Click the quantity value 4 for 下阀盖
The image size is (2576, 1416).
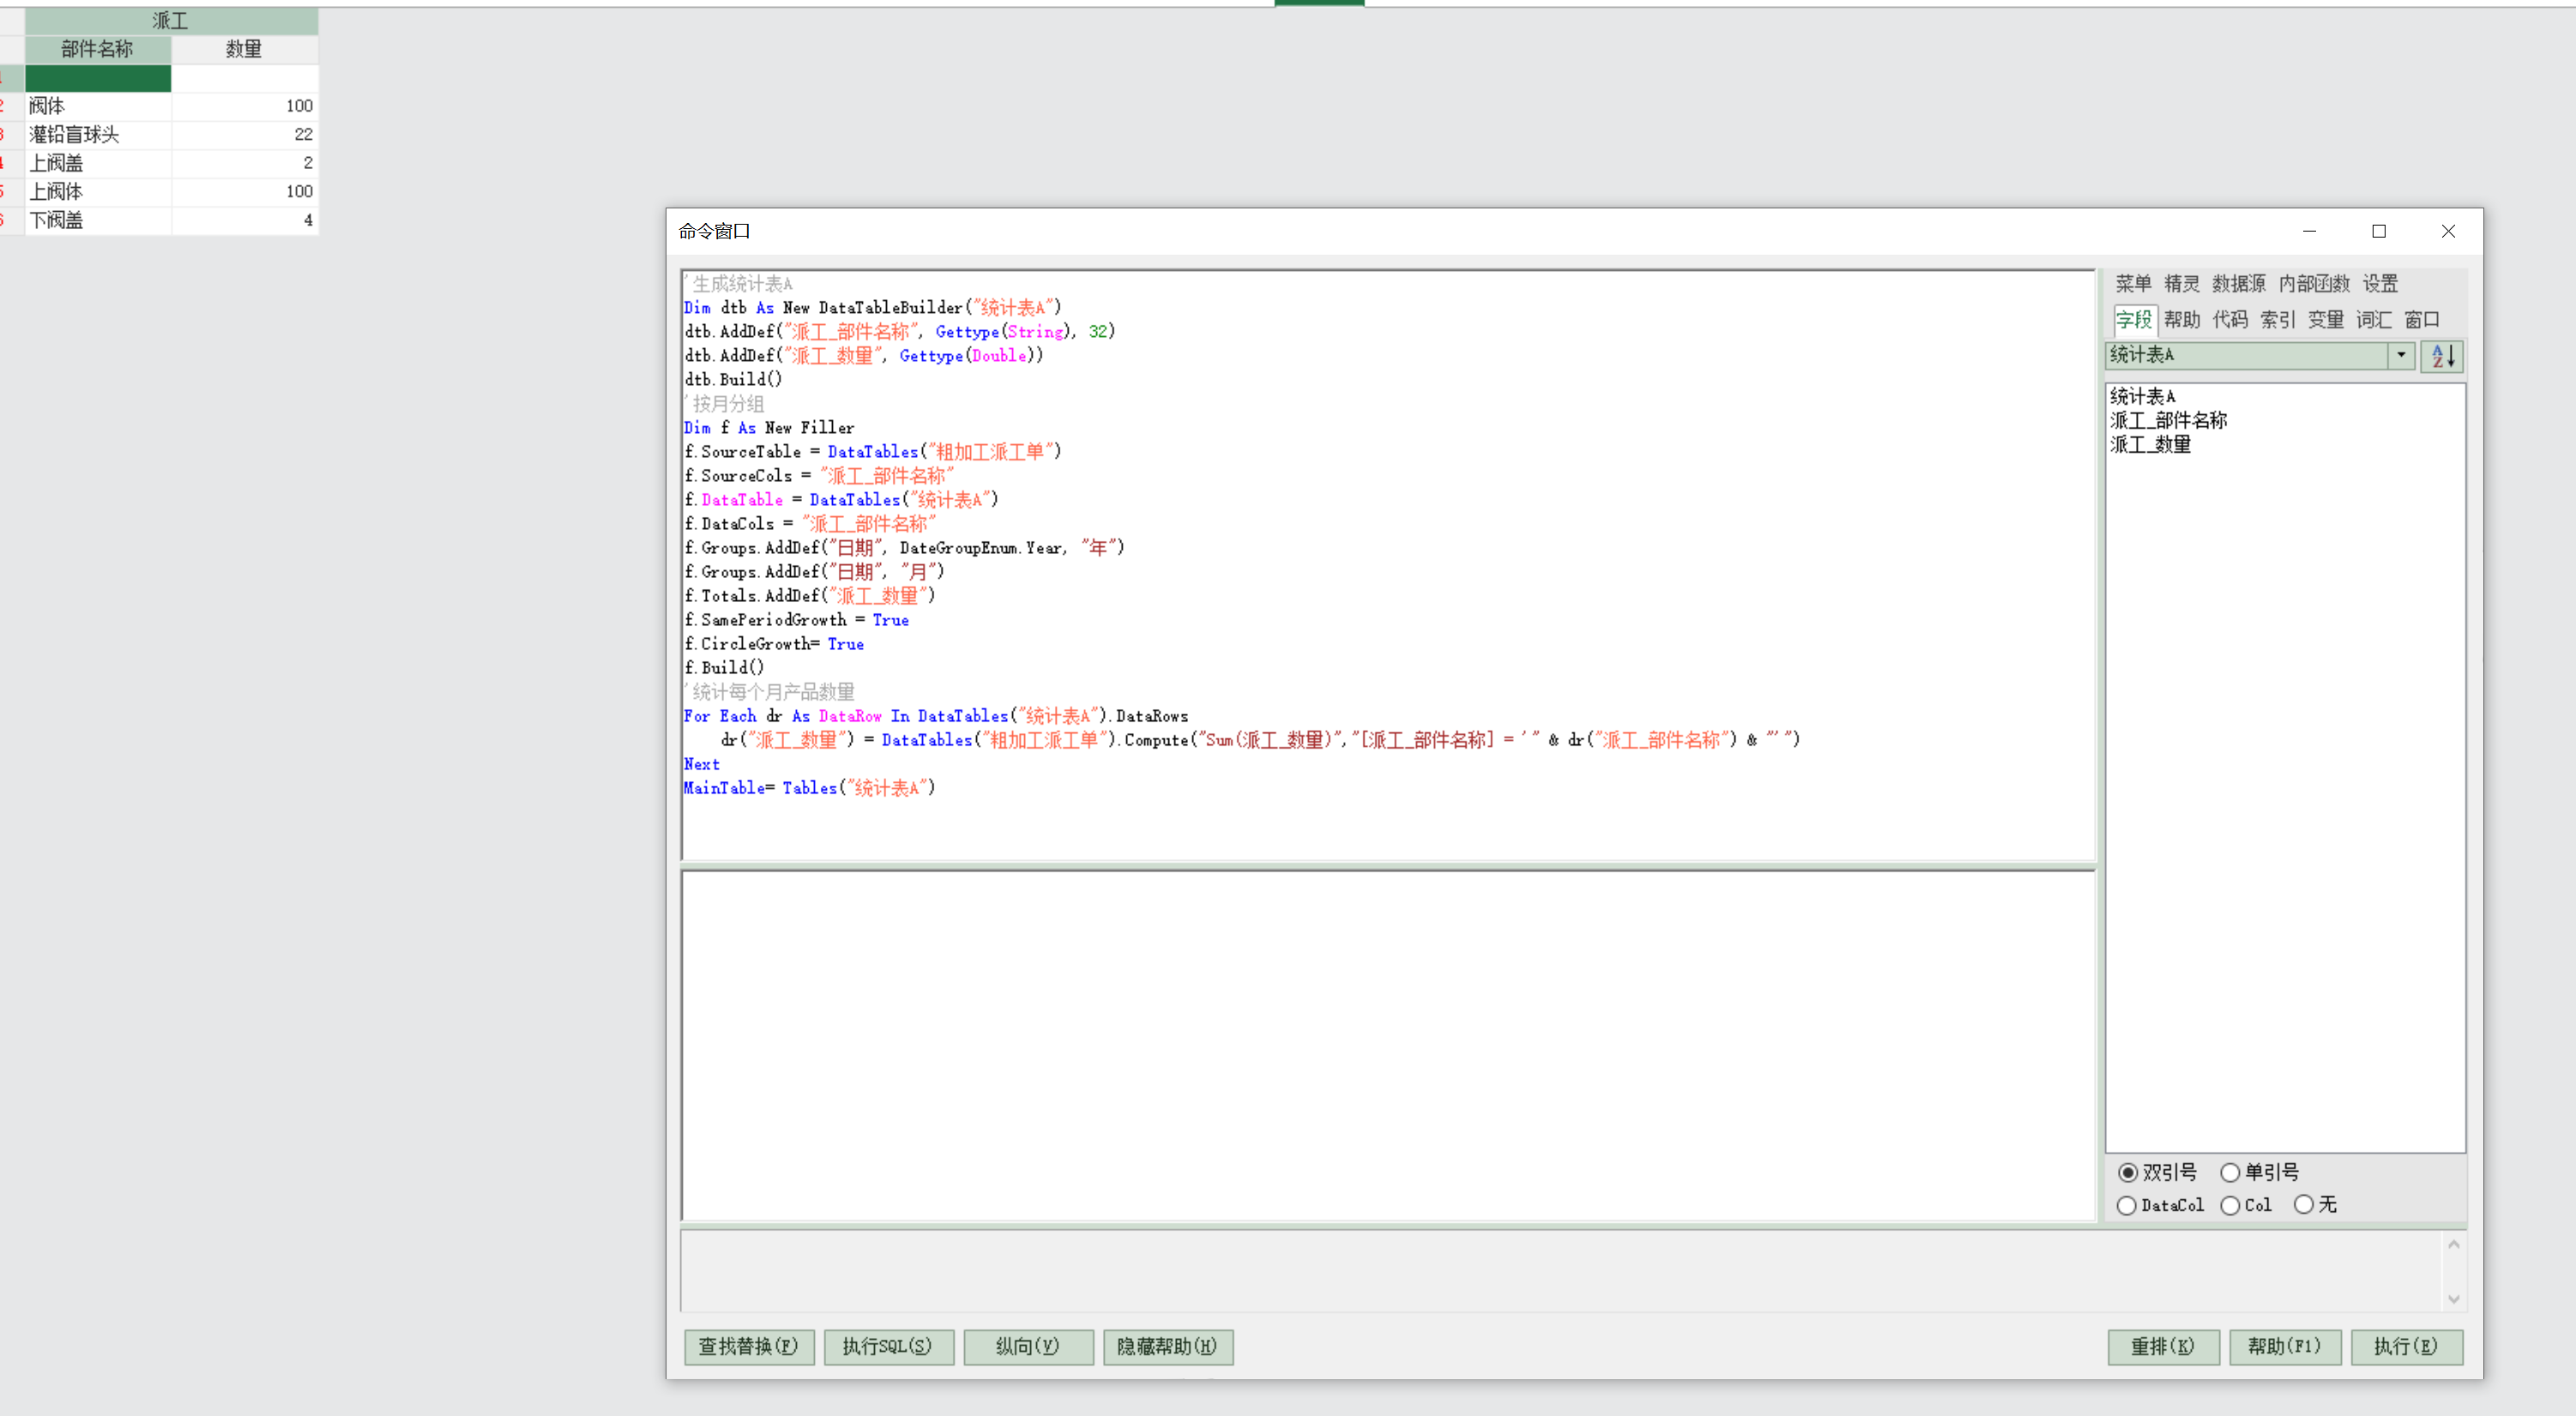click(244, 220)
